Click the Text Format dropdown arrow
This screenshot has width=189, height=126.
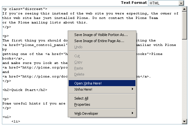coord(181,3)
